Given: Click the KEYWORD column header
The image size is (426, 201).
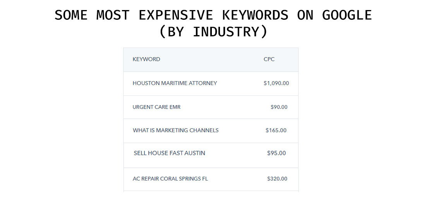Looking at the screenshot, I should click(x=146, y=60).
